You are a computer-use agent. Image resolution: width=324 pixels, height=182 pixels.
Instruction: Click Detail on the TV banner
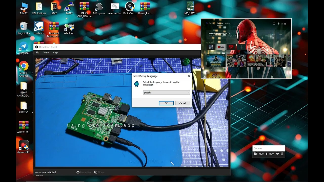pyautogui.click(x=273, y=34)
